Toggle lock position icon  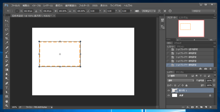183,85
